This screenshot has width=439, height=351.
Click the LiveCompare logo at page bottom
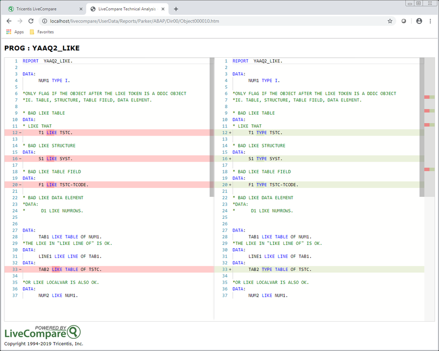click(42, 332)
